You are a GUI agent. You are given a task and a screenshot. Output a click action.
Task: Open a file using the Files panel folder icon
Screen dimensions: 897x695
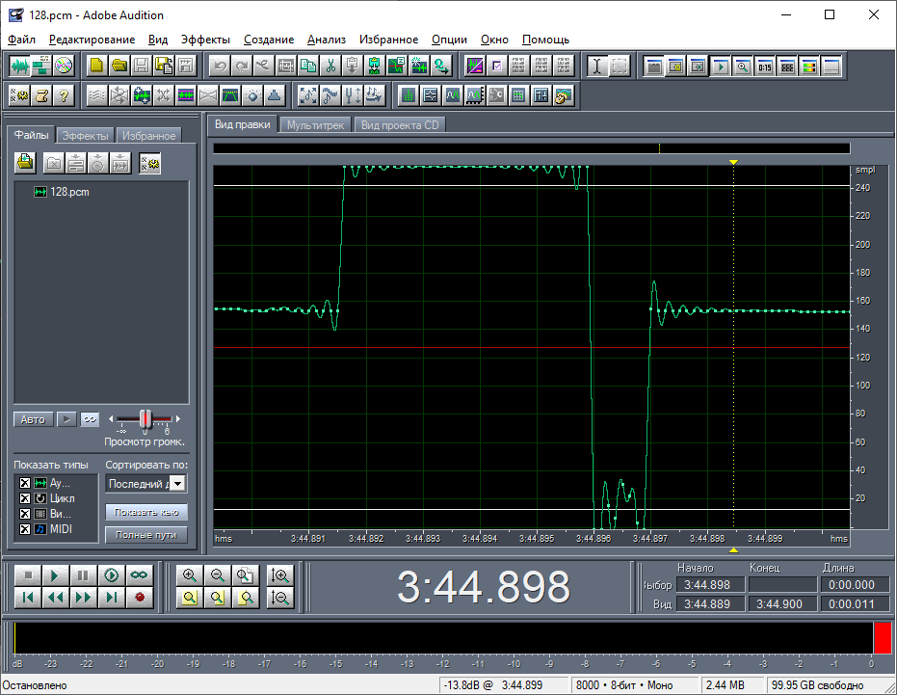pos(25,163)
